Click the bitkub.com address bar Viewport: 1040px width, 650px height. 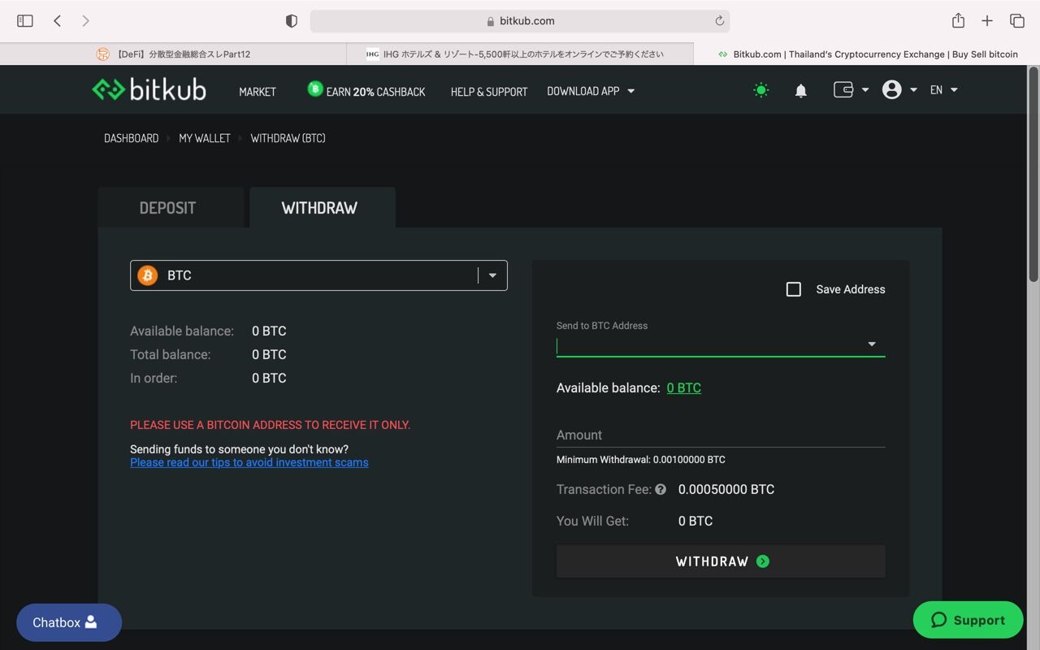pyautogui.click(x=520, y=21)
